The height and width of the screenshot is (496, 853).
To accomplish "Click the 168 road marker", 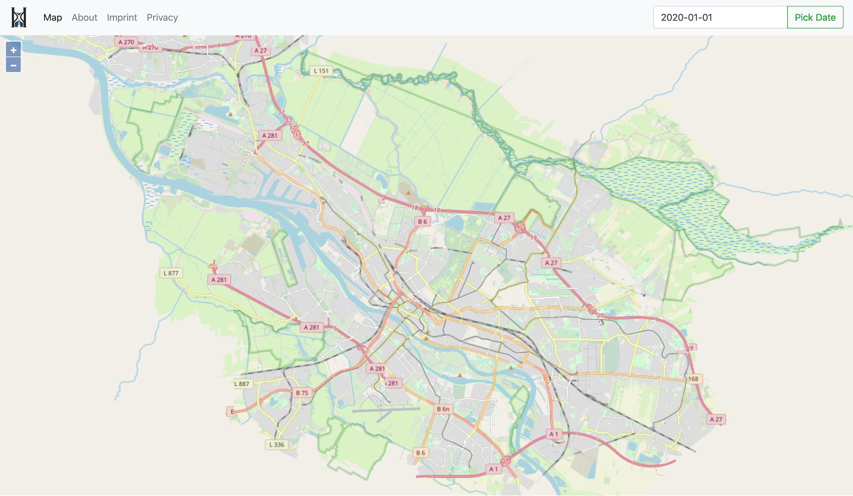I will pyautogui.click(x=693, y=379).
